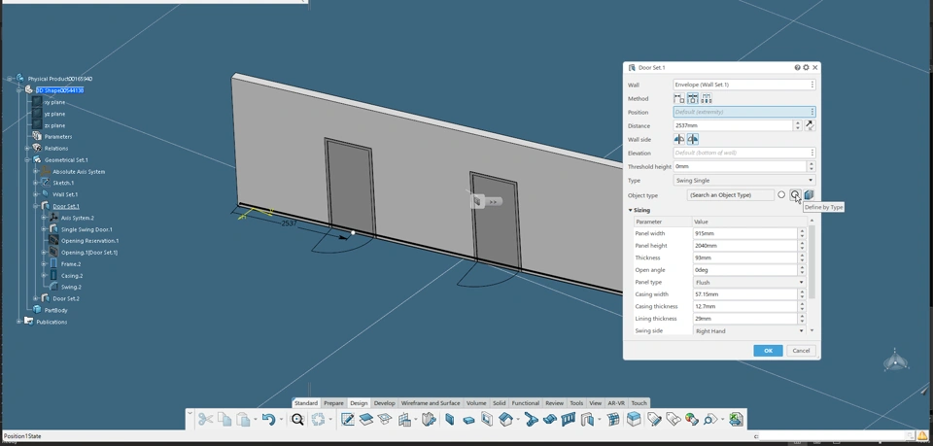Click the Update refresh cycle icon

pos(319,419)
